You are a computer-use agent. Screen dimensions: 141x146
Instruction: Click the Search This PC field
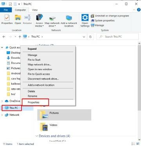point(117,37)
